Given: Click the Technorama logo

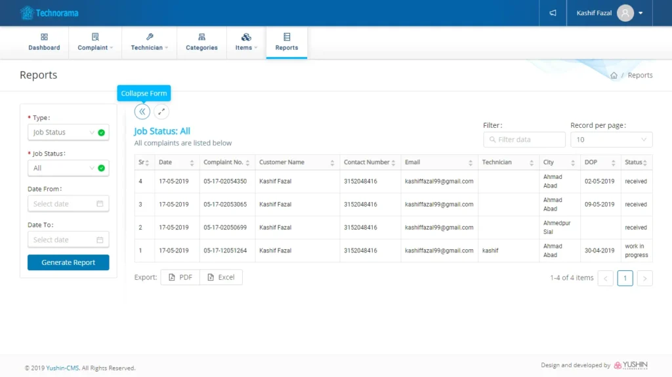Looking at the screenshot, I should click(45, 12).
